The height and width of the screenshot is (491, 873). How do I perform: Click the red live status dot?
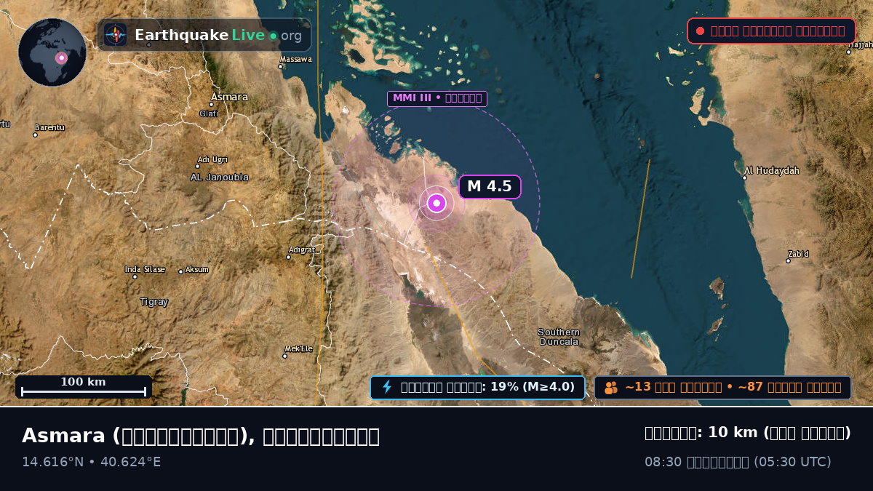[700, 31]
